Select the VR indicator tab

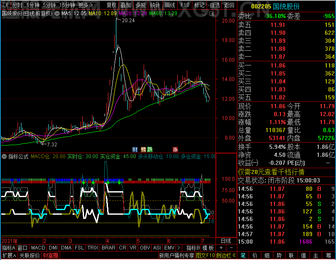tap(133, 247)
